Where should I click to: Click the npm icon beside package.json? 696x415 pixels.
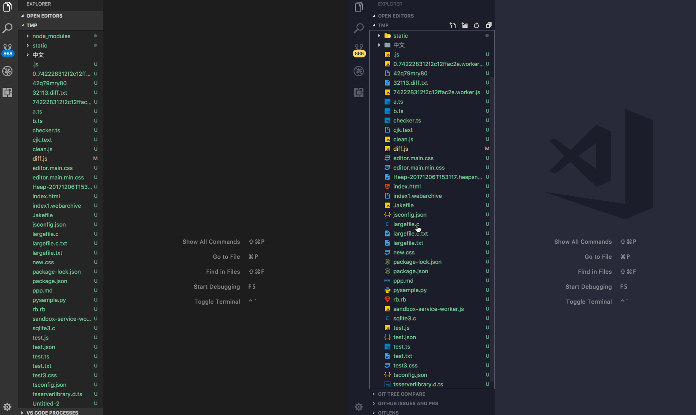coord(387,271)
